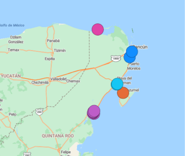The height and width of the screenshot is (156, 185).
Task: Click the 180D highway shield
Action: click(x=116, y=59)
